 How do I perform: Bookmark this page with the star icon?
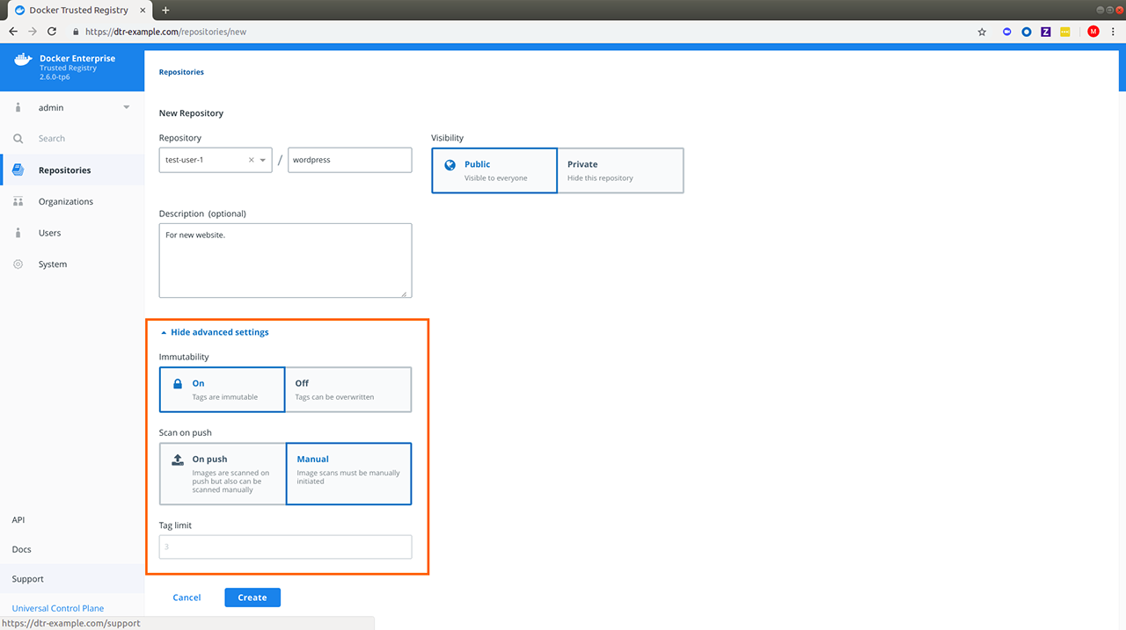tap(982, 32)
